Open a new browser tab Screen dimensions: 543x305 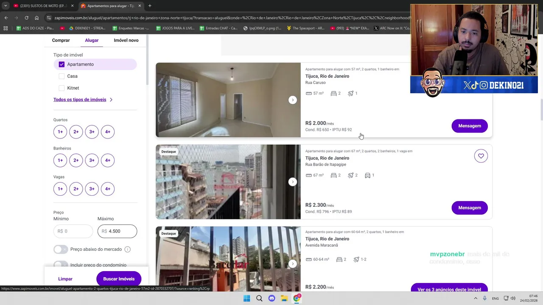tap(150, 6)
